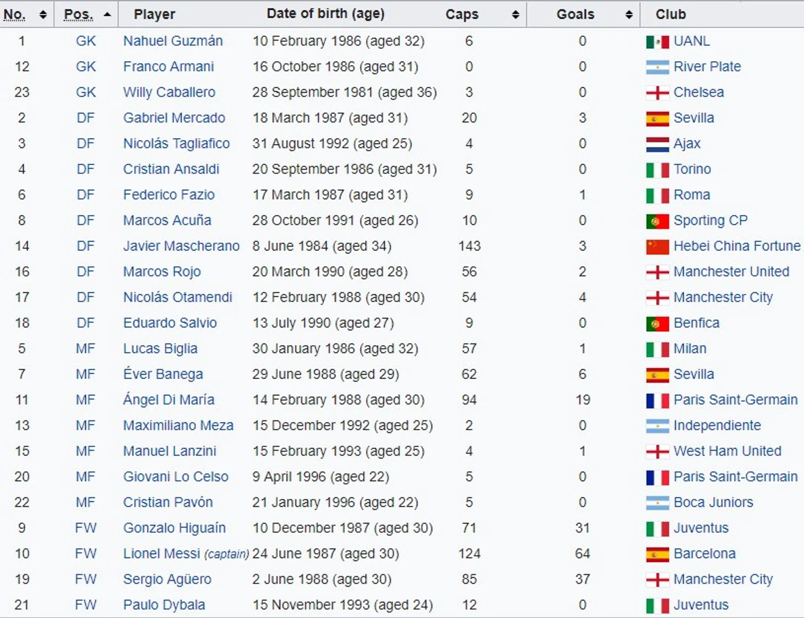Click the Mexico flag next to UANL
Viewport: 804px width, 618px height.
click(x=657, y=42)
